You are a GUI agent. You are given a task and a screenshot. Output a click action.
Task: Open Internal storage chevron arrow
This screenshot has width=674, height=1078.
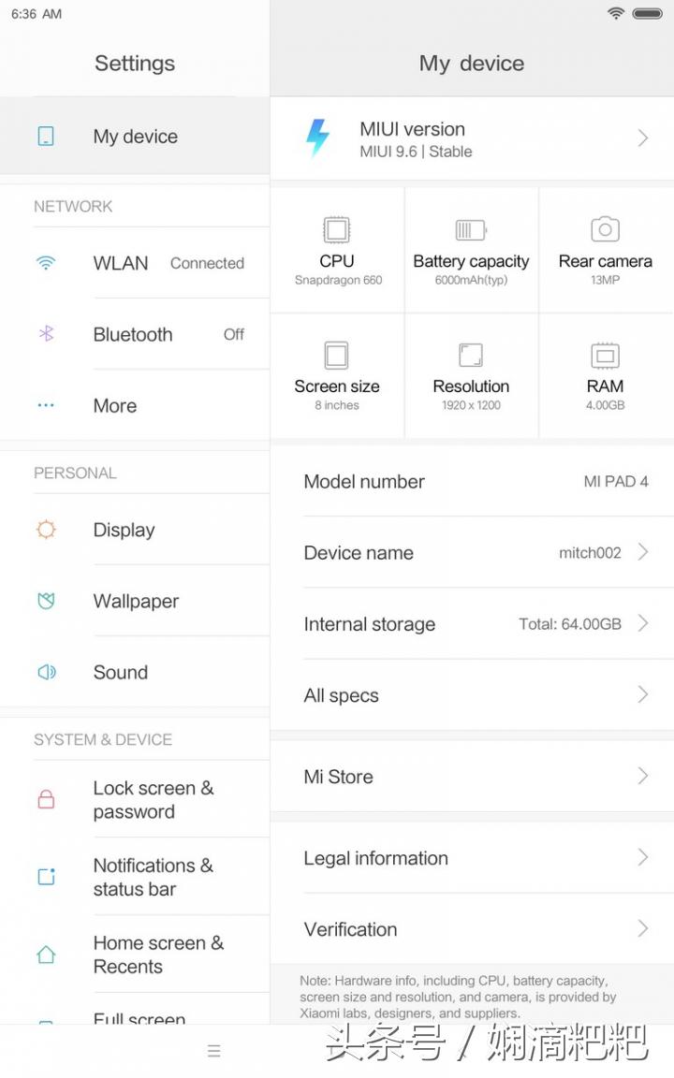click(643, 623)
